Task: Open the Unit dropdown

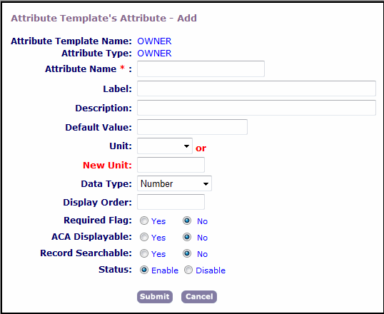Action: [x=165, y=146]
